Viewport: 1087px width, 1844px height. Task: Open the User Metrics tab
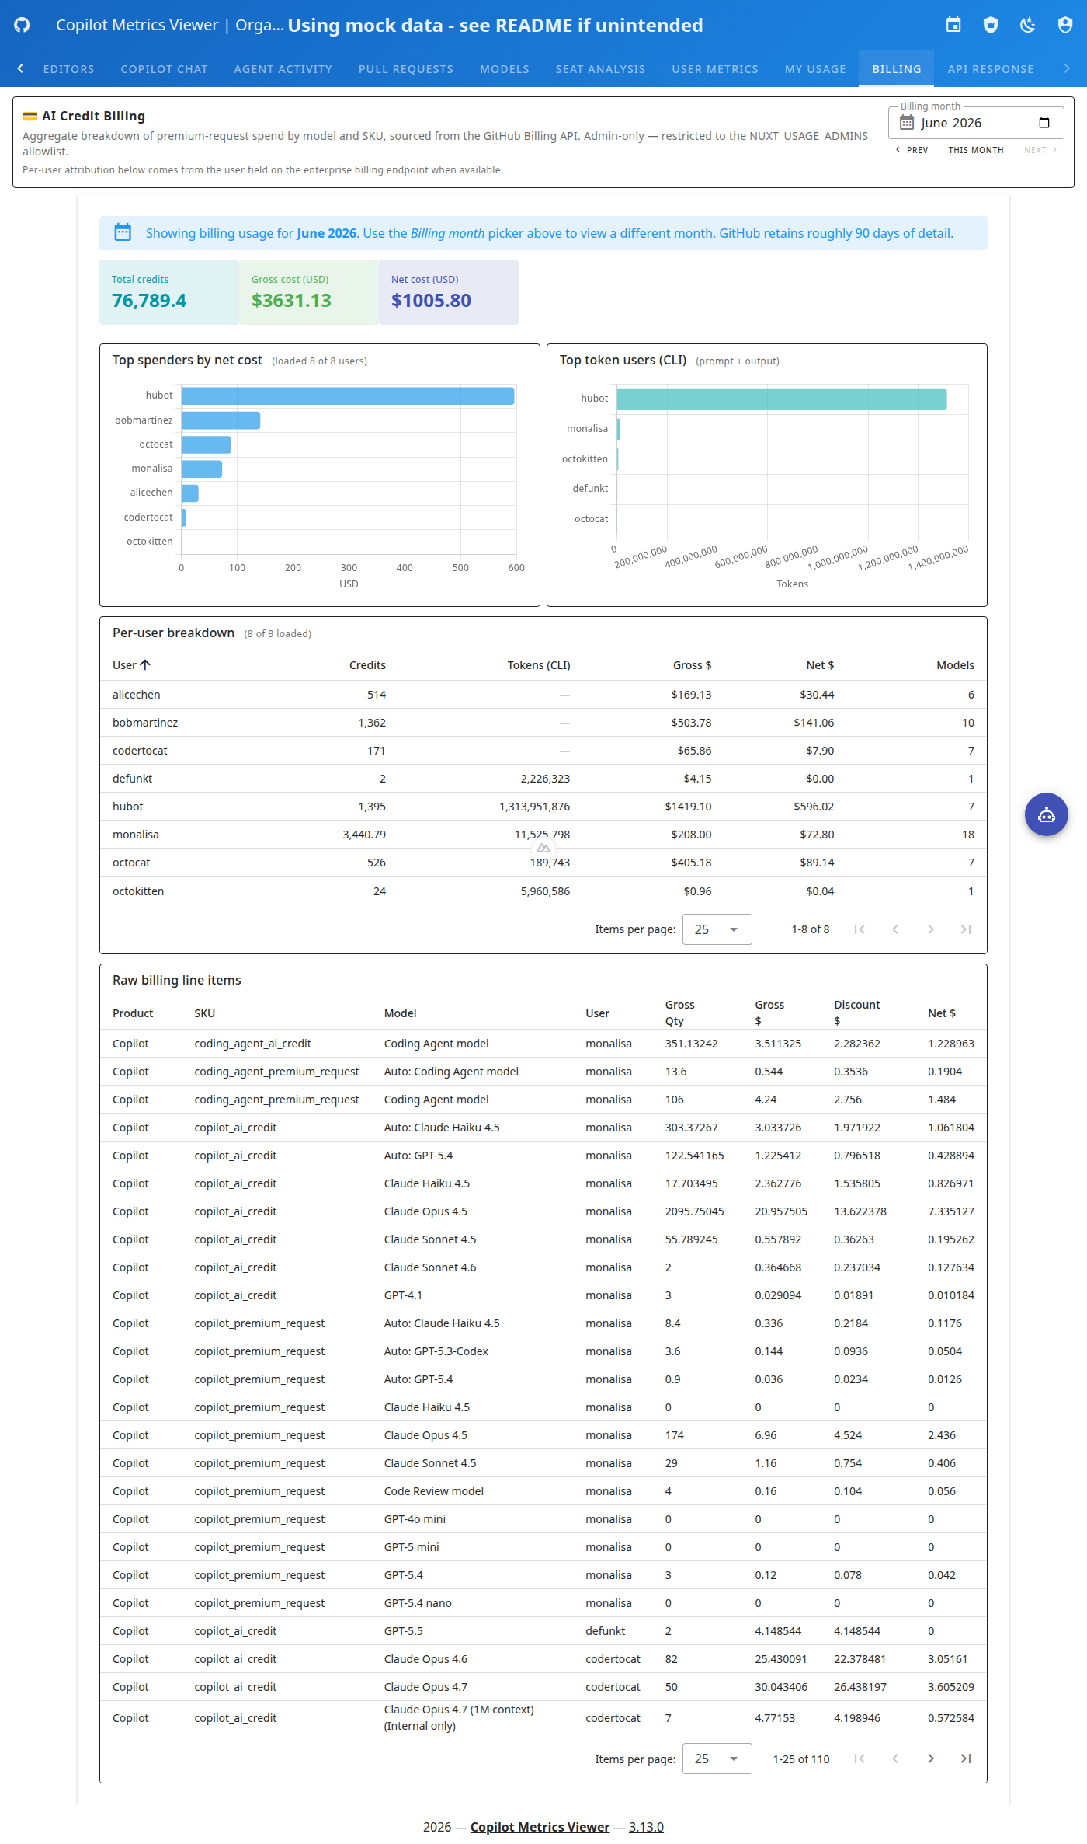pos(714,69)
